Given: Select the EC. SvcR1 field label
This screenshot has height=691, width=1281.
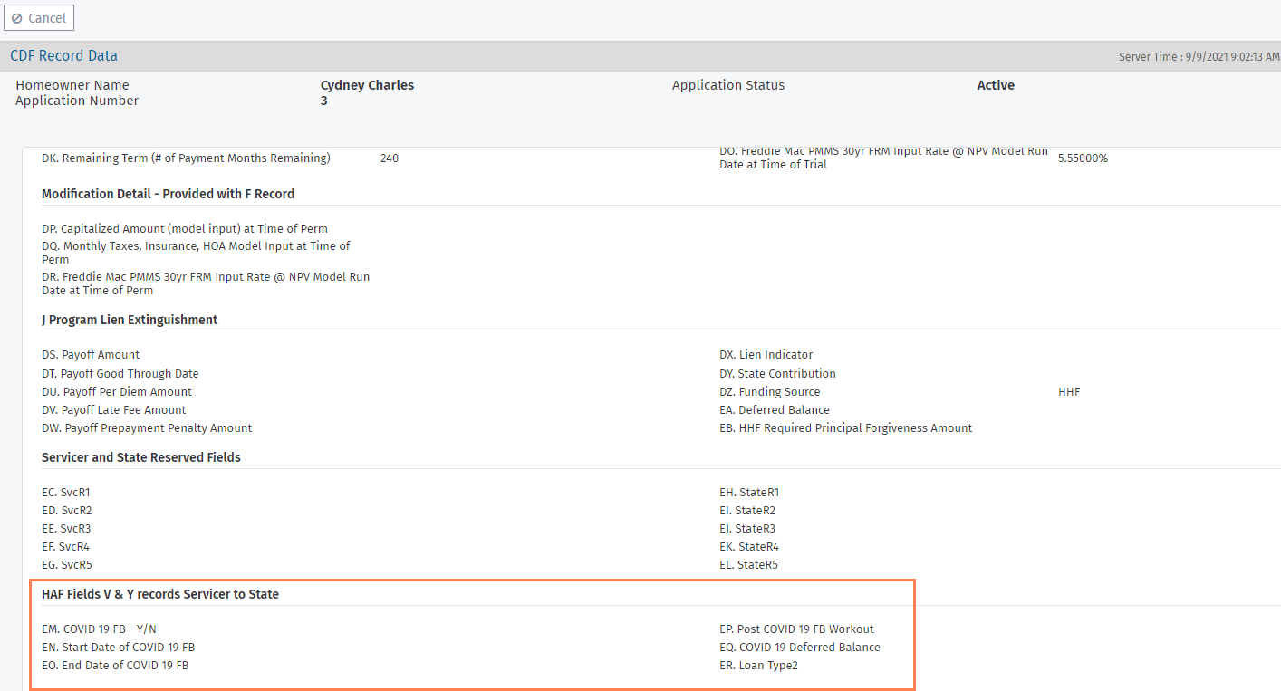Looking at the screenshot, I should click(x=66, y=493).
